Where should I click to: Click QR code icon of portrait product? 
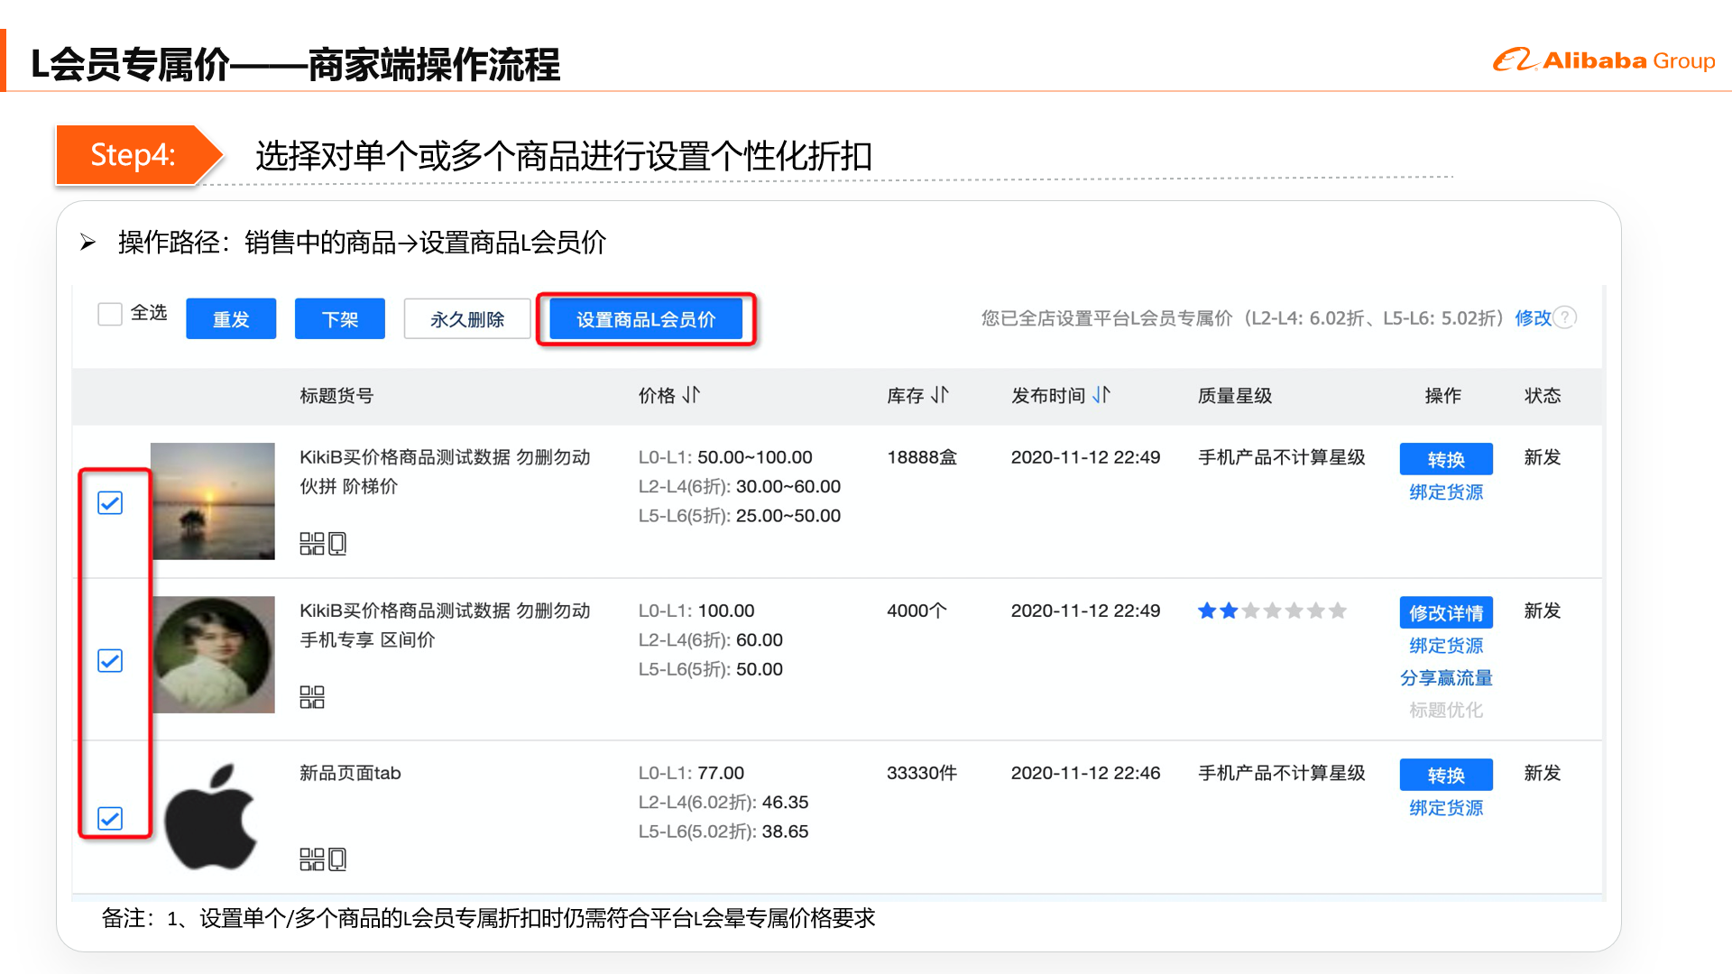[311, 697]
